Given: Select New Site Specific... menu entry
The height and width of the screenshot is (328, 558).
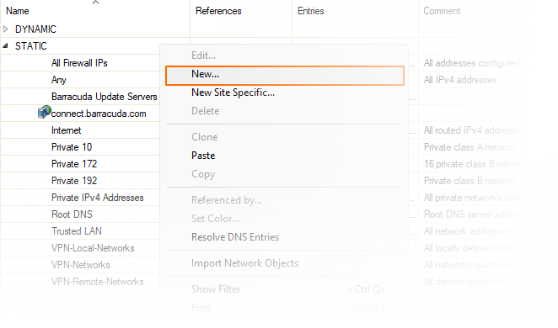Looking at the screenshot, I should (x=233, y=93).
